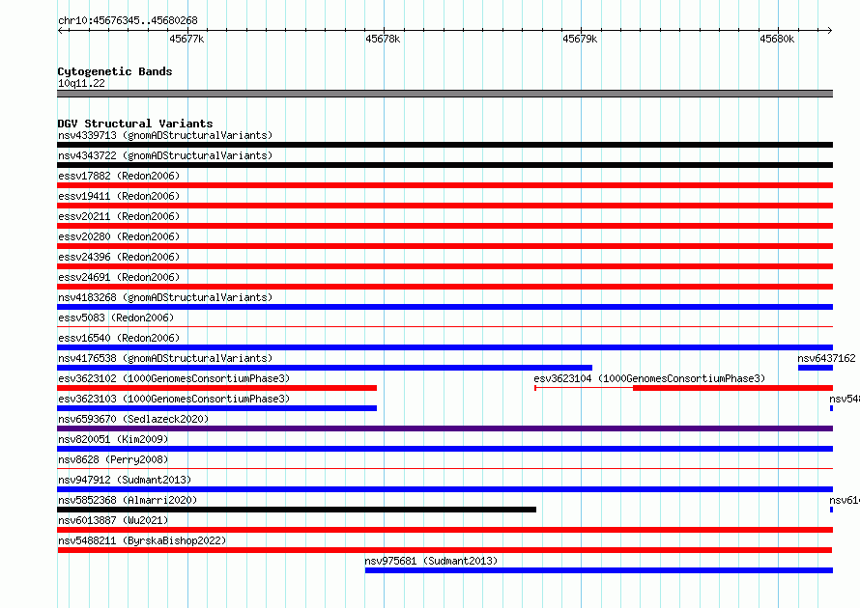The height and width of the screenshot is (608, 860).
Task: Click essv24691 (Redon2006) variant label
Action: coord(119,277)
